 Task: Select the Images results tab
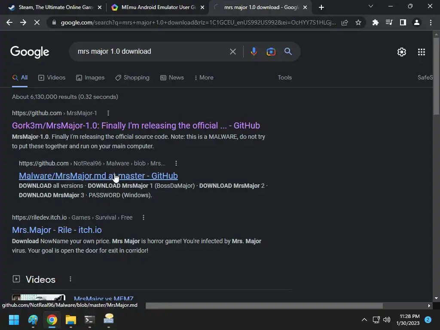click(x=90, y=78)
